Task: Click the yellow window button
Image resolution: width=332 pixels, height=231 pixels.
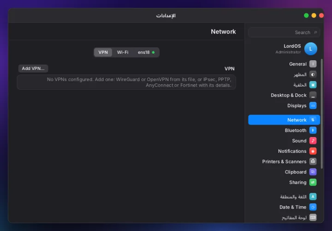Action: (314, 16)
